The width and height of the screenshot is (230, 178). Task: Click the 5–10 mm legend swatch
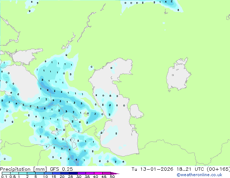[40, 173]
